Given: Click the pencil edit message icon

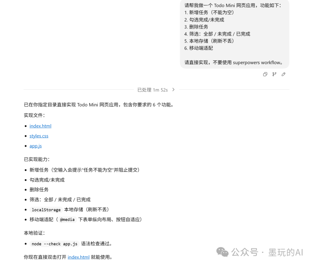Looking at the screenshot, I should click(283, 74).
